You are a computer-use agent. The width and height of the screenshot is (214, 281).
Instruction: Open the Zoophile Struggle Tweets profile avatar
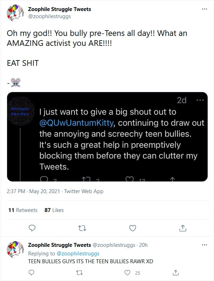tap(15, 13)
